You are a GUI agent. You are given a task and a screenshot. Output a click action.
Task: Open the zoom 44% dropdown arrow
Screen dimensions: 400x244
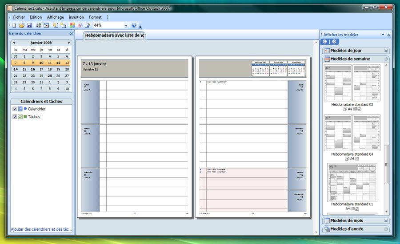(126, 25)
